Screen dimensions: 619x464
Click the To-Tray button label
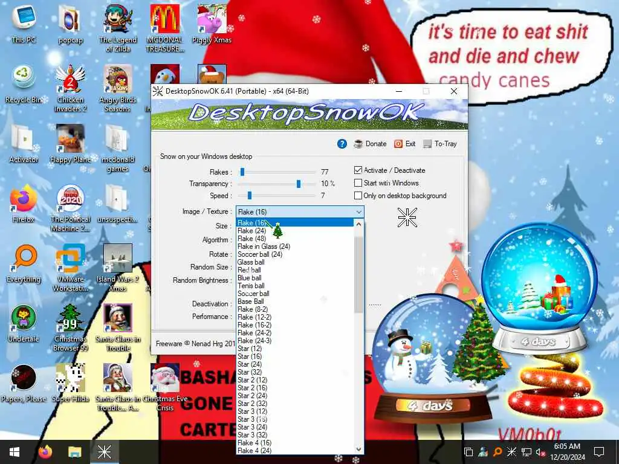[446, 144]
